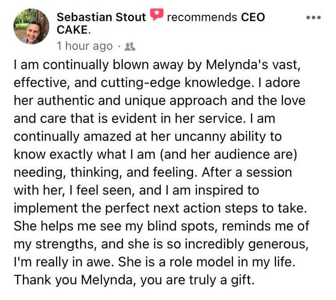This screenshot has height=300, width=336.
Task: Click the word CEO in the header
Action: 253,17
